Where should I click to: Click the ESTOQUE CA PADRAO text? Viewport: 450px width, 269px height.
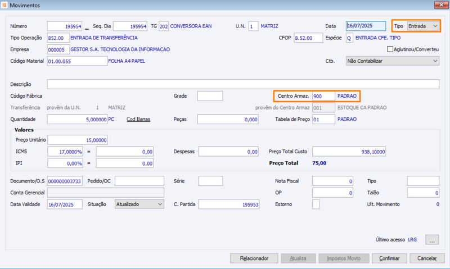coord(362,108)
